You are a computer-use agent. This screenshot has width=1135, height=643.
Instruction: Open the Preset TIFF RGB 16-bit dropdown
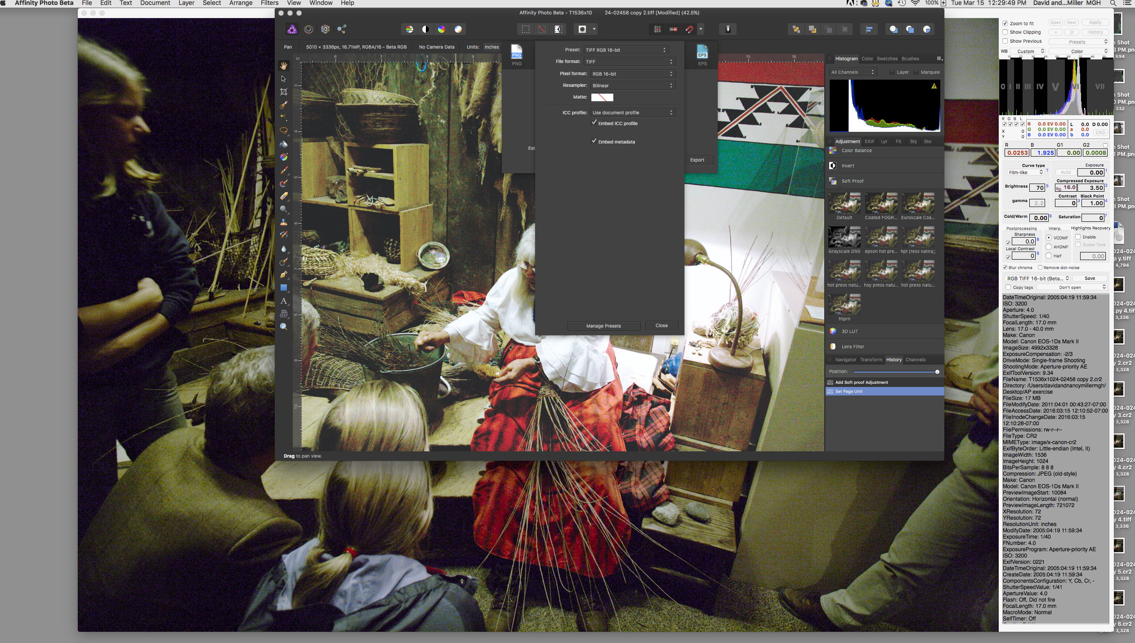pos(626,50)
